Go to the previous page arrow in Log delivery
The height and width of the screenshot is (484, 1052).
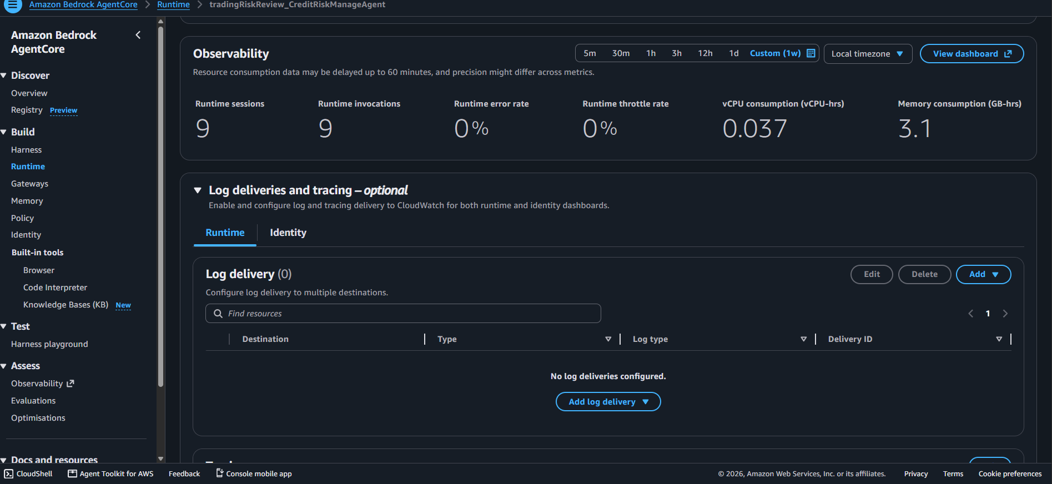971,314
